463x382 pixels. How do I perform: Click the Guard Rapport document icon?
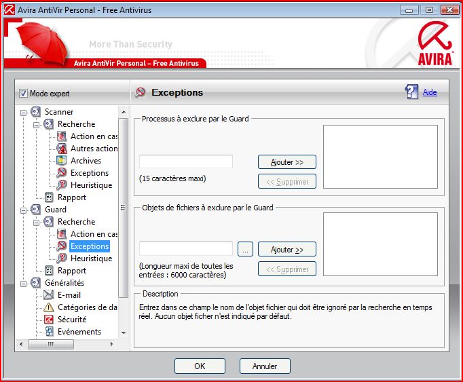[x=49, y=271]
